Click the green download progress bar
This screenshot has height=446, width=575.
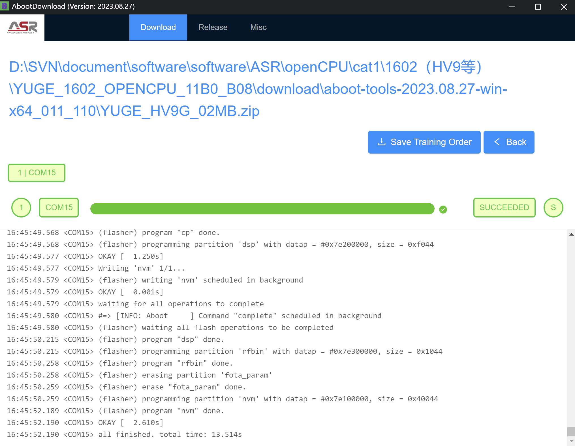pyautogui.click(x=262, y=209)
